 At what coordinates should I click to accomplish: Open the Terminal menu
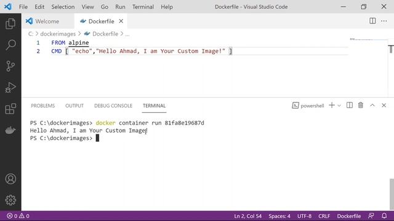click(x=143, y=7)
